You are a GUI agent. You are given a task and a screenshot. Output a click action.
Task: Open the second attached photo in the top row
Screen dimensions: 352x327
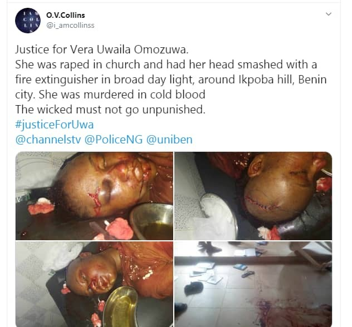coord(253,196)
